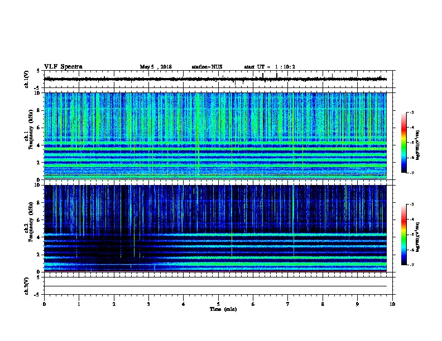Click the ch.1 colorbar "log(PSD)" label
The image size is (442, 341).
(x=417, y=145)
